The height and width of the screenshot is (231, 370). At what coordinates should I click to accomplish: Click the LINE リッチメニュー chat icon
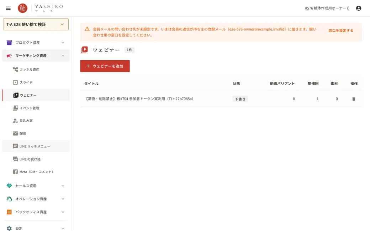point(15,146)
